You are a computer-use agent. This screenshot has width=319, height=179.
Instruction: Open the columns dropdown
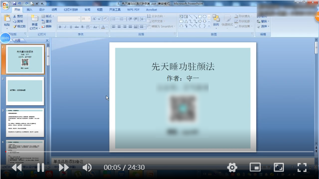tap(142, 27)
